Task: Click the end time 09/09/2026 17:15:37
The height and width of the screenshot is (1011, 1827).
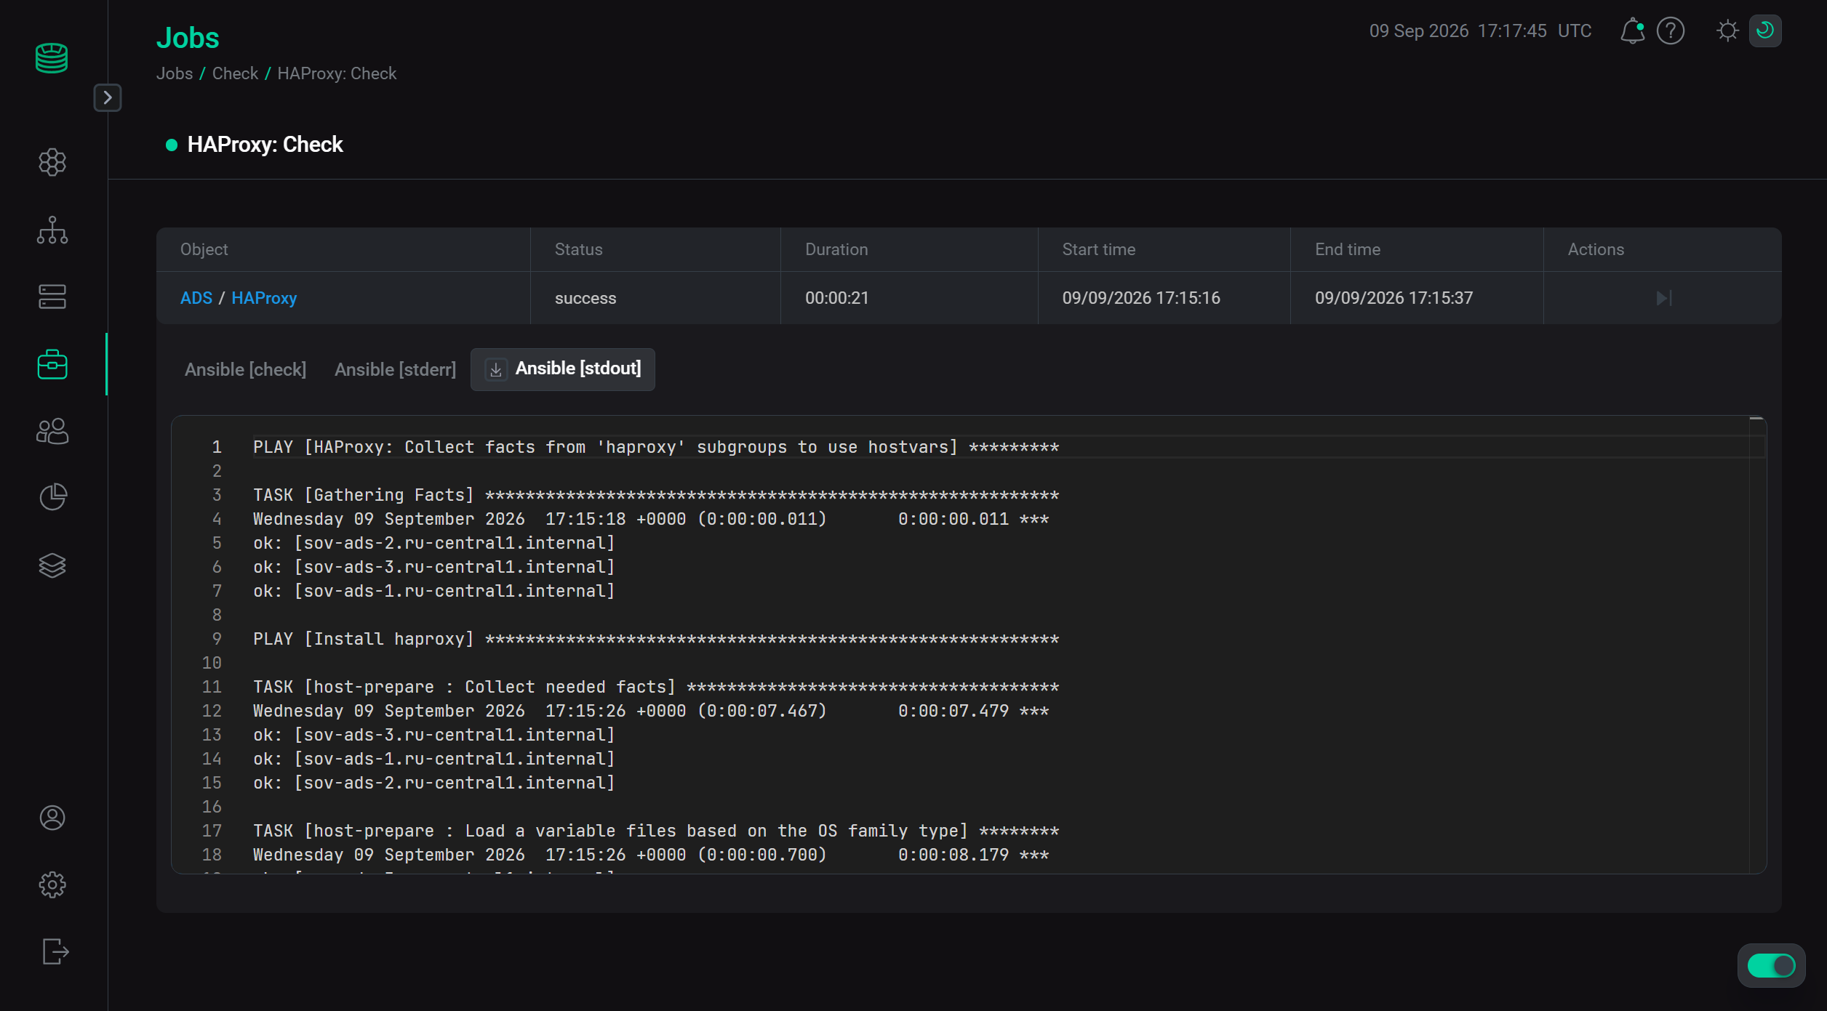Action: pyautogui.click(x=1394, y=298)
